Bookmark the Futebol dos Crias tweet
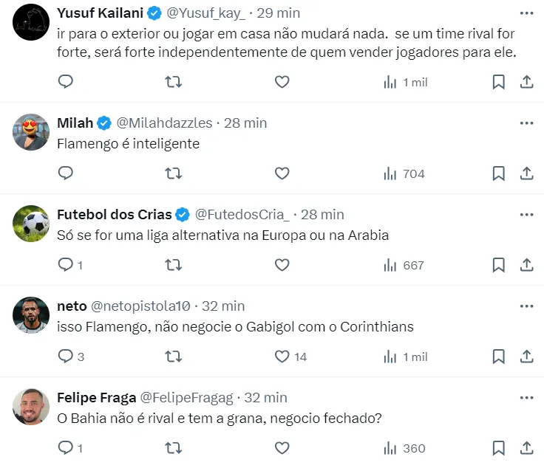Image resolution: width=544 pixels, height=468 pixels. [x=499, y=265]
